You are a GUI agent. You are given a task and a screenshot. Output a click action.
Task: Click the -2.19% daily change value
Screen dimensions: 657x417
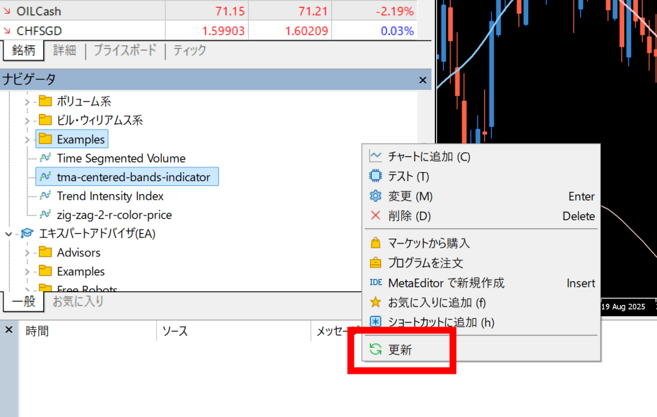tap(395, 11)
